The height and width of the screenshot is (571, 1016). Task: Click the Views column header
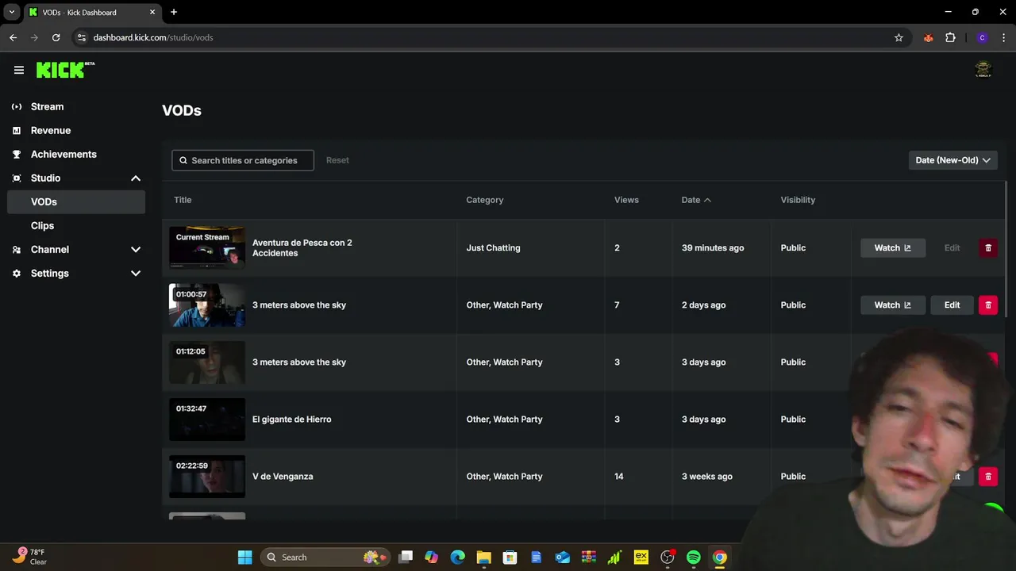pyautogui.click(x=626, y=200)
